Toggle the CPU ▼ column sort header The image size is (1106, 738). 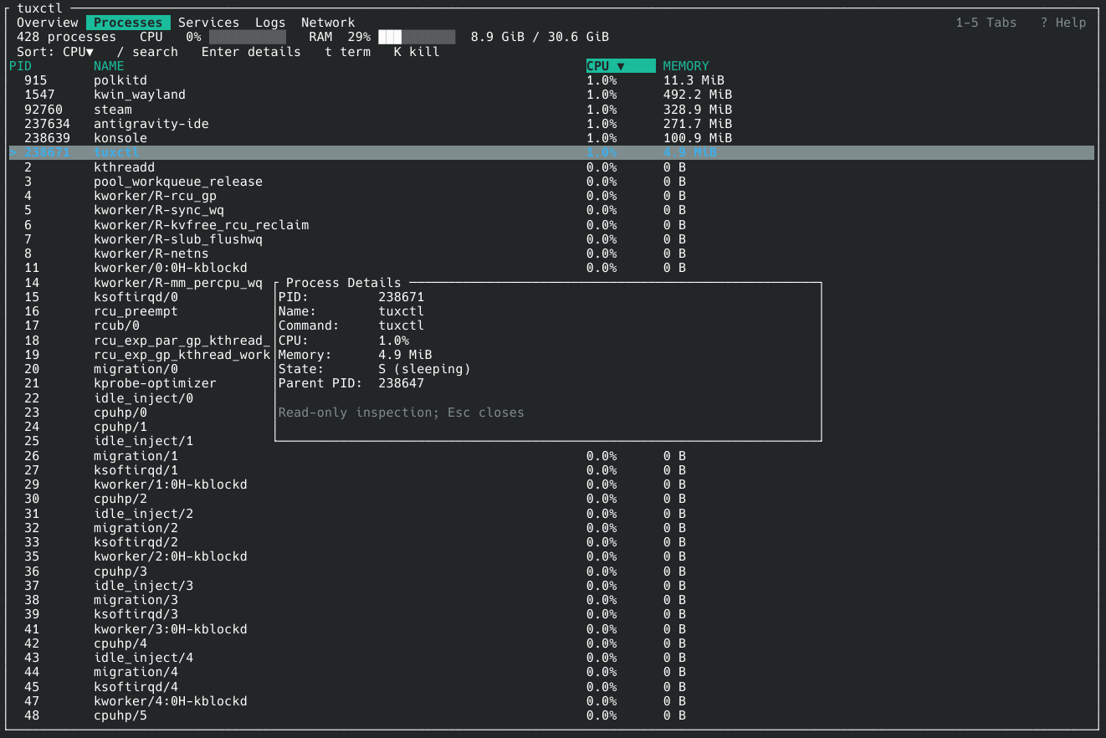tap(621, 66)
